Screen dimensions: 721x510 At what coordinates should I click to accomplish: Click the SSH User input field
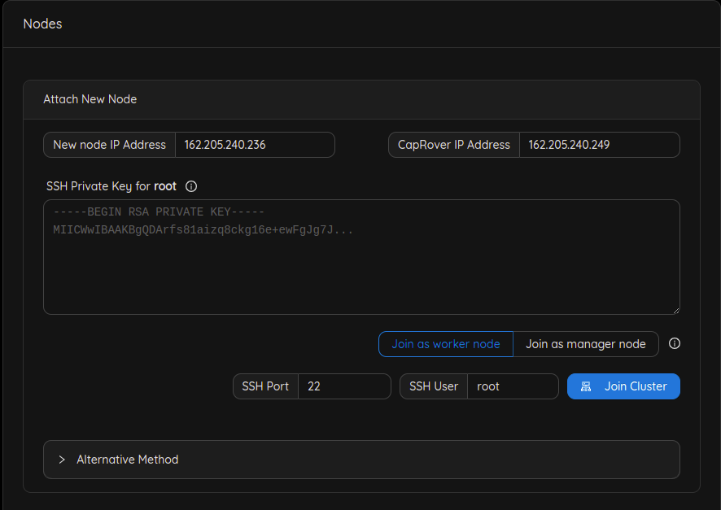tap(513, 386)
